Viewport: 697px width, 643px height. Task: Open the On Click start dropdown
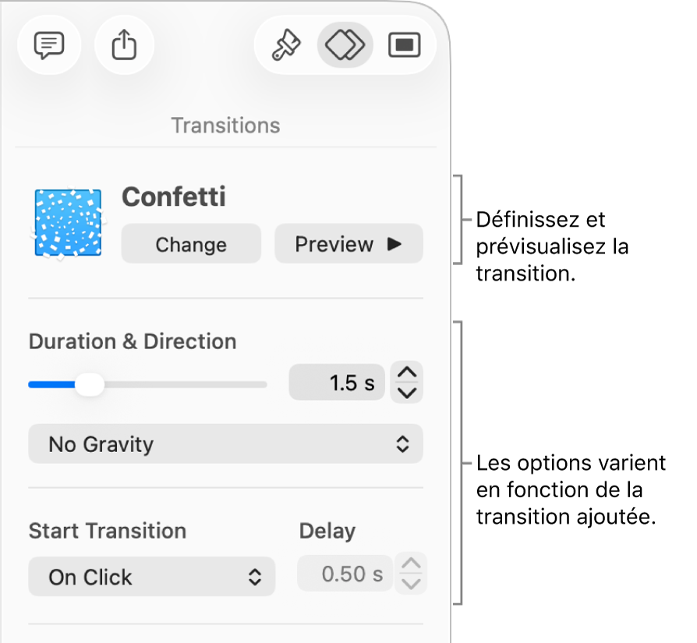click(x=151, y=577)
